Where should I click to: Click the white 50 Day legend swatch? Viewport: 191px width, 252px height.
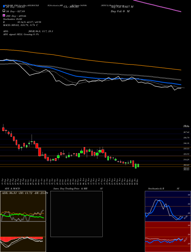point(4,11)
